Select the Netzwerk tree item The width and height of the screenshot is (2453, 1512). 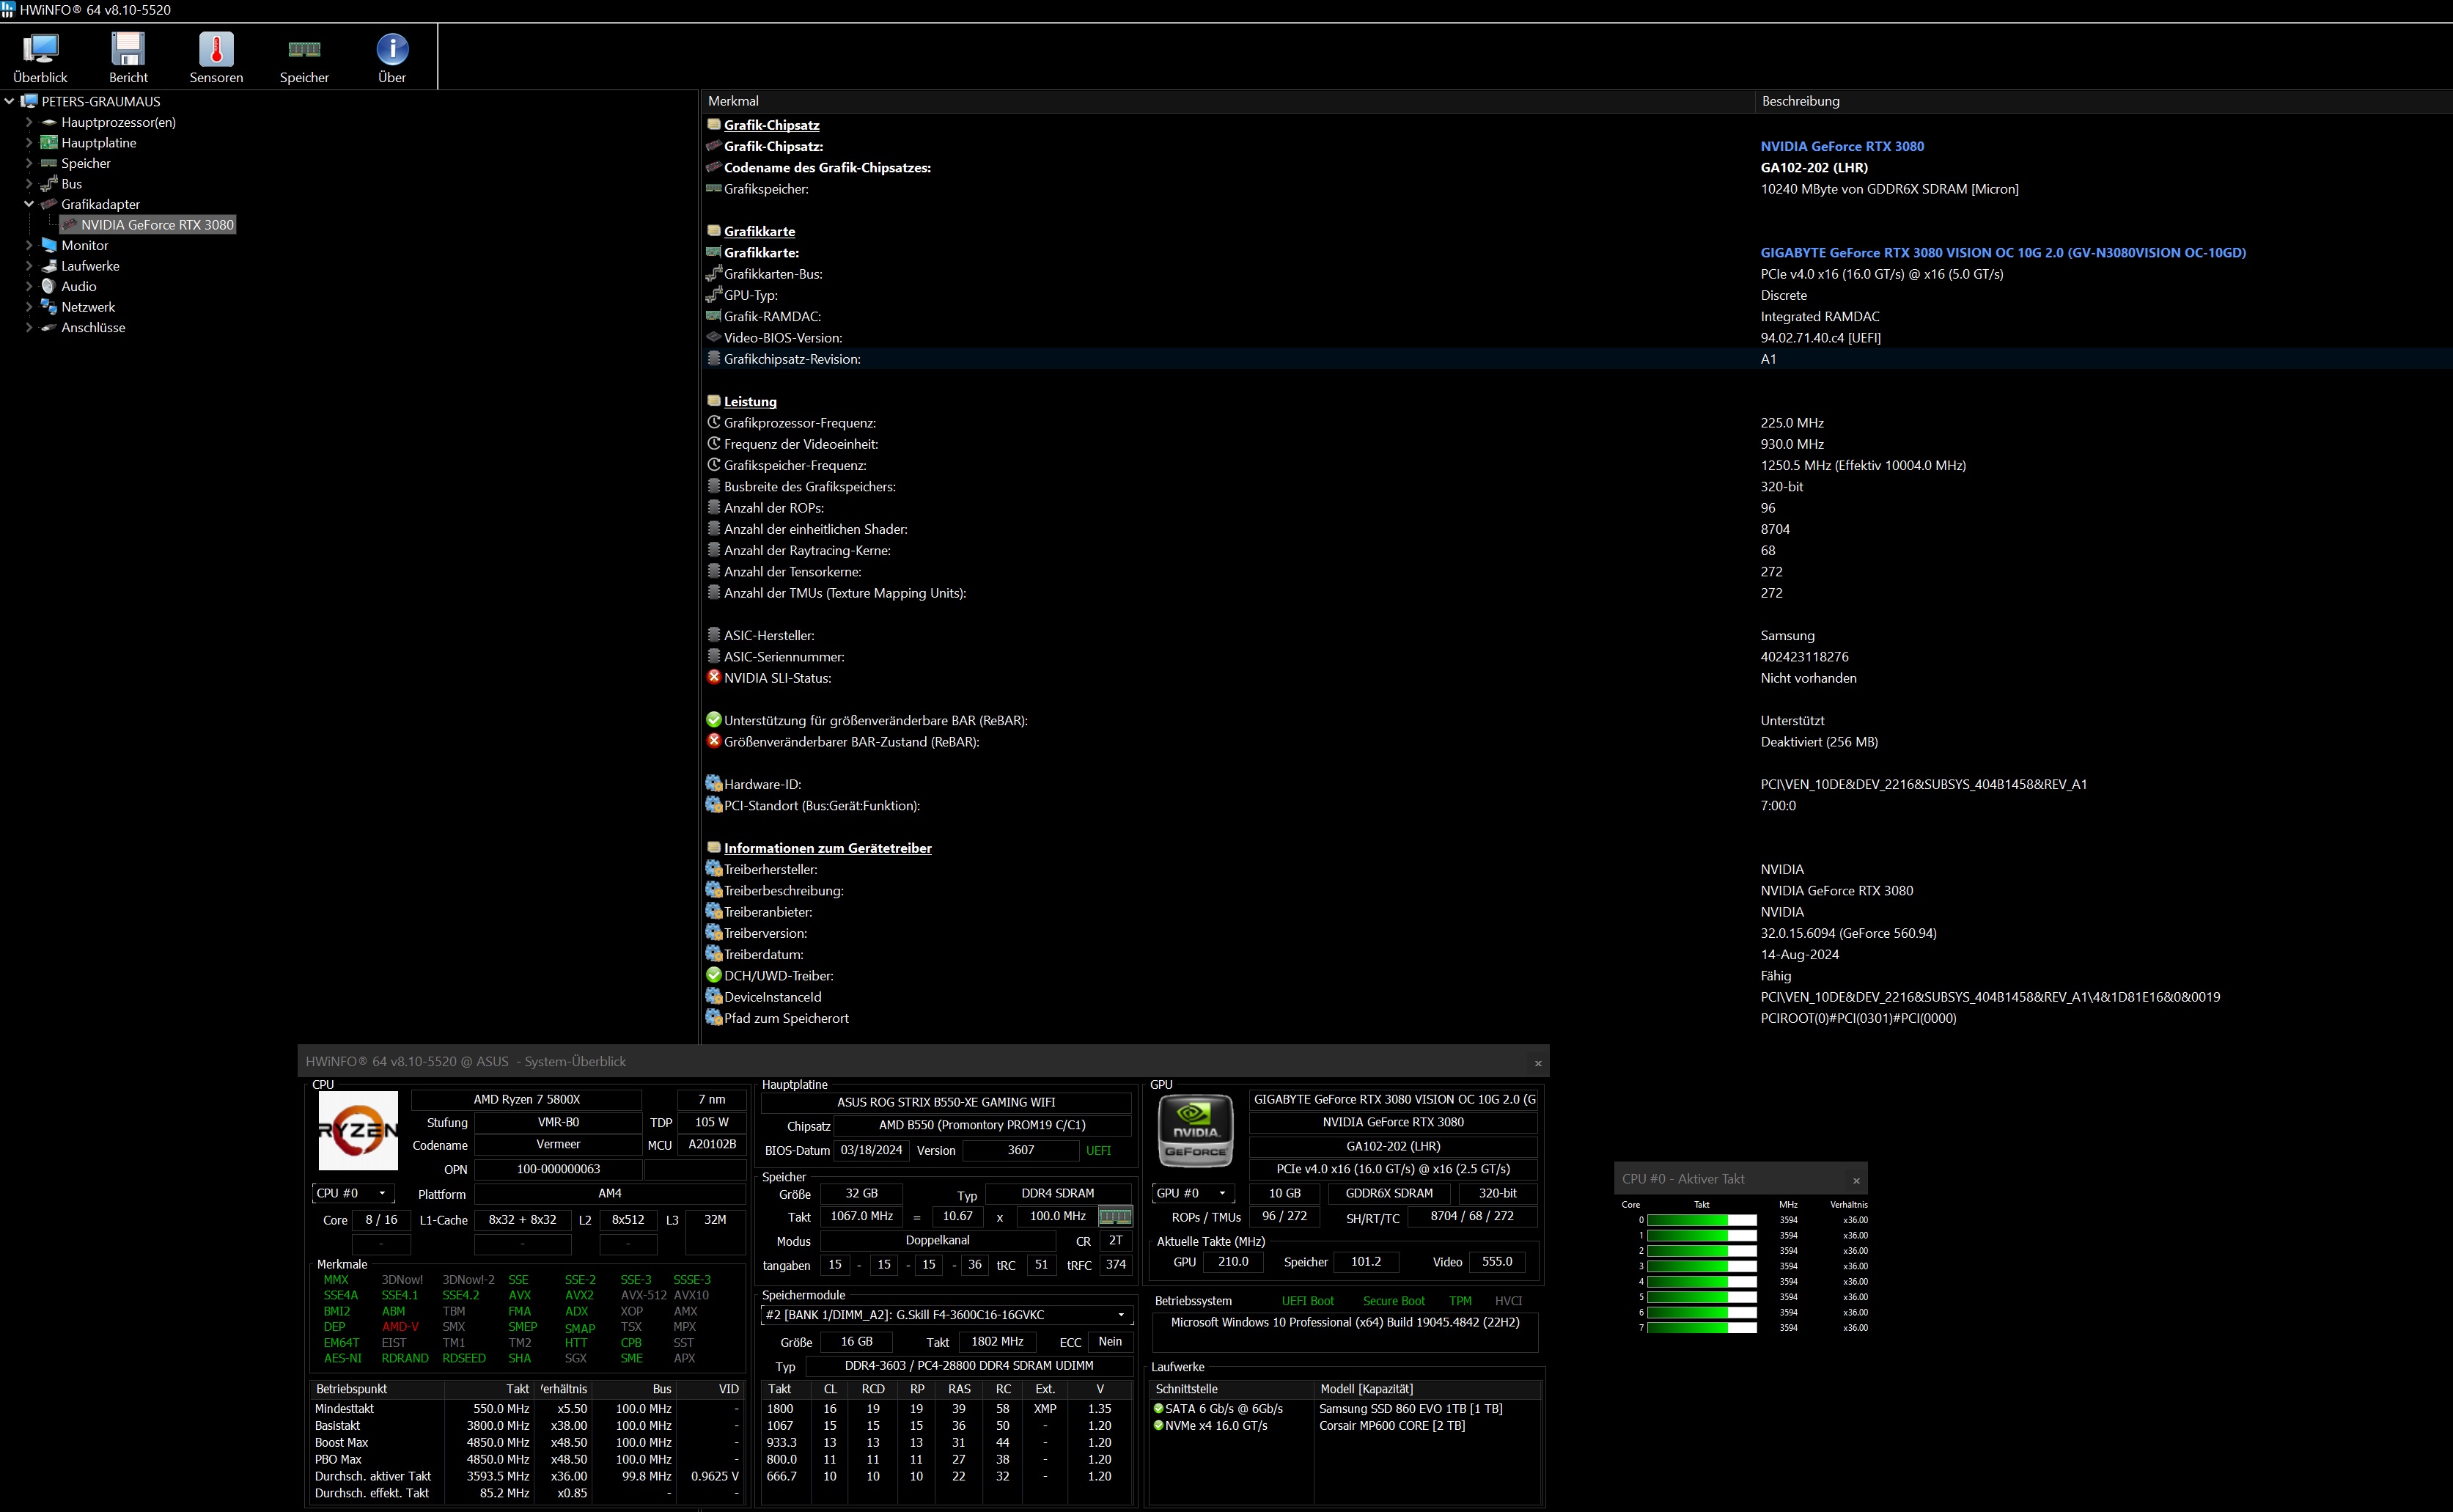88,307
